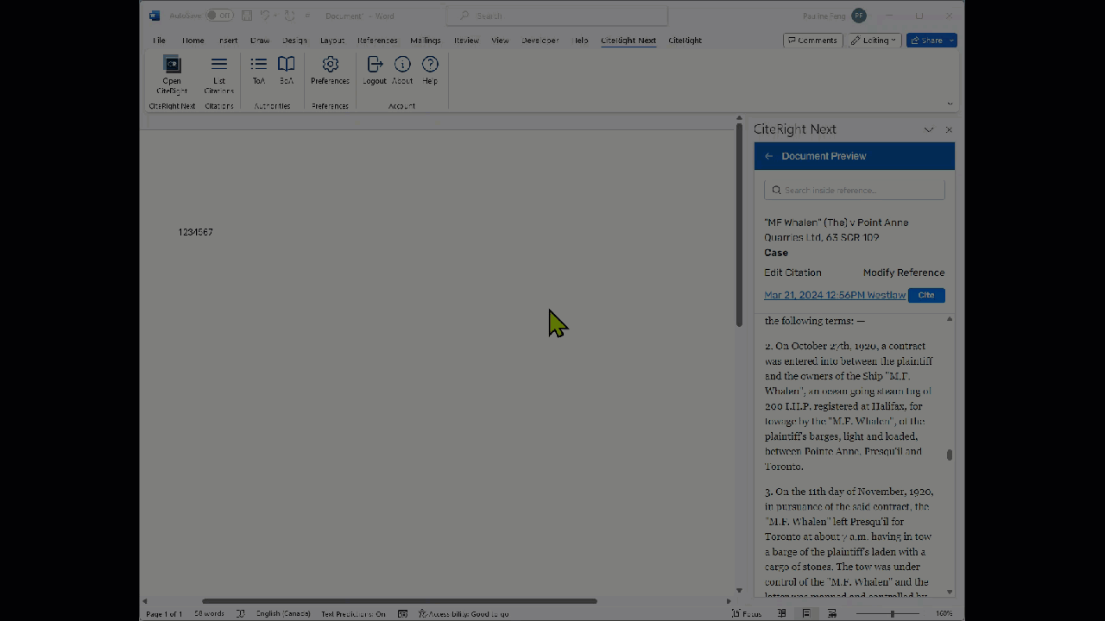Click preview pane scrollbar thumb
This screenshot has width=1105, height=621.
pyautogui.click(x=950, y=455)
